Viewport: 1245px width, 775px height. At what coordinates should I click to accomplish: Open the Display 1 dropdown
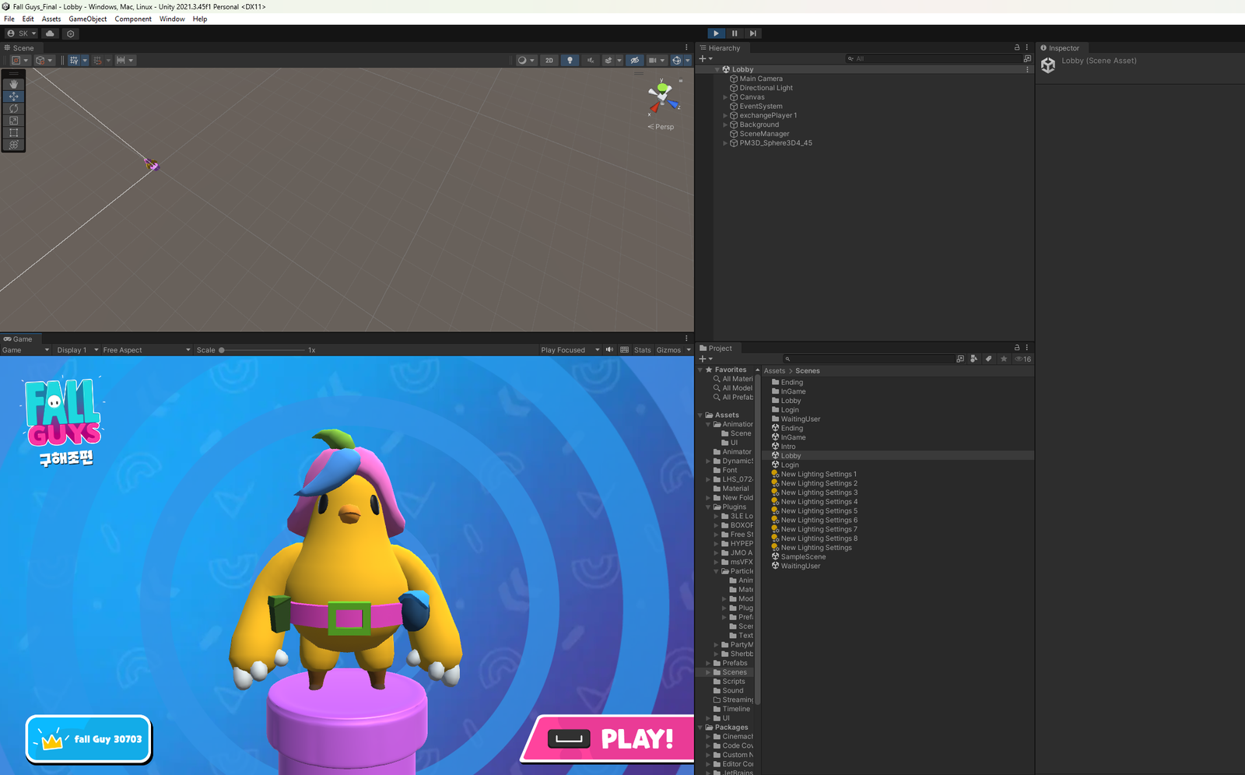(x=78, y=350)
